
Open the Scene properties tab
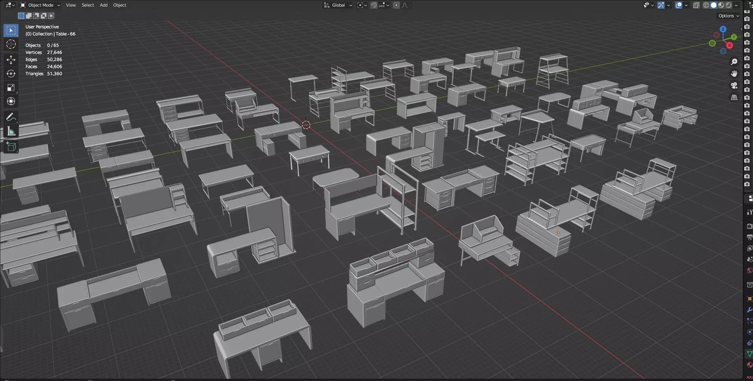tap(749, 259)
